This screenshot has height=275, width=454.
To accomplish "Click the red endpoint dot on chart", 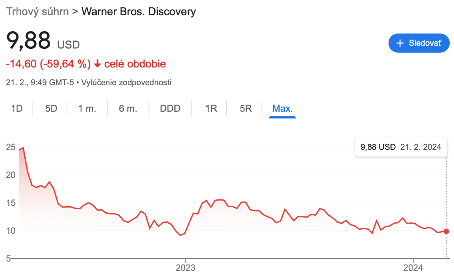I will tap(446, 231).
